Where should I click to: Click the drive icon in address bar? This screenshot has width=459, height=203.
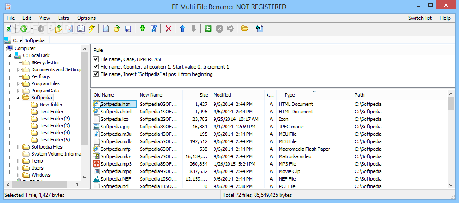[x=7, y=40]
